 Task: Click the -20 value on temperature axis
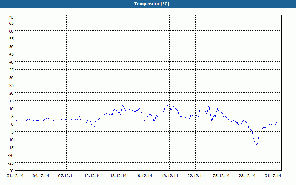coord(11,155)
